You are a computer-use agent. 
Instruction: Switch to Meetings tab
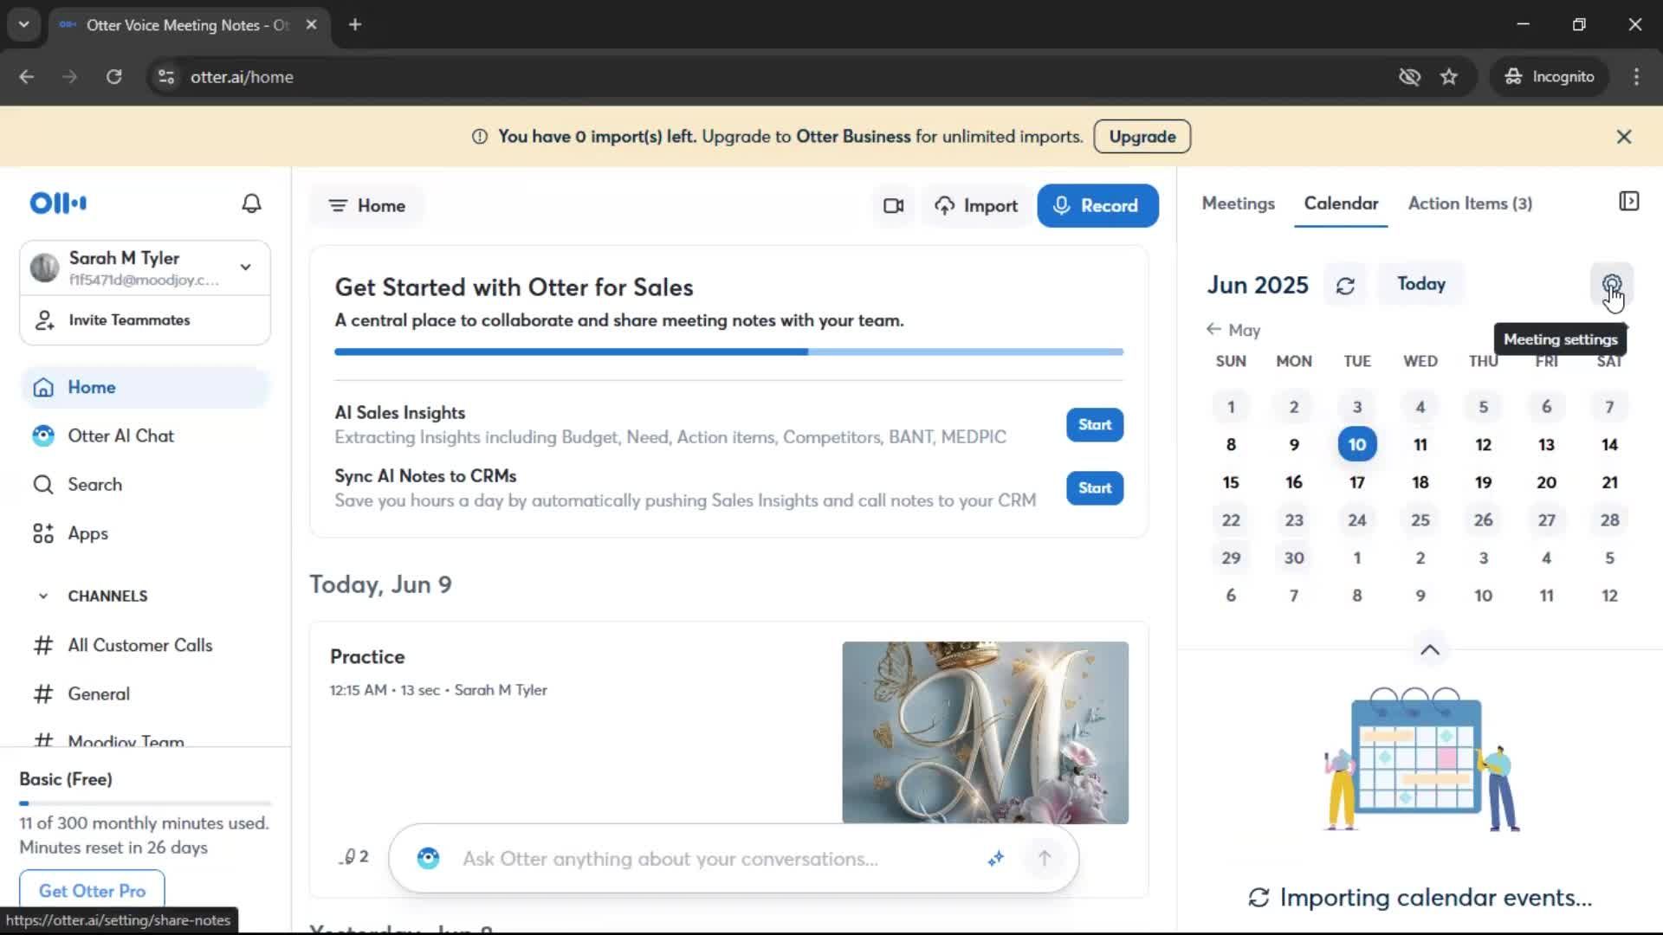(1238, 204)
